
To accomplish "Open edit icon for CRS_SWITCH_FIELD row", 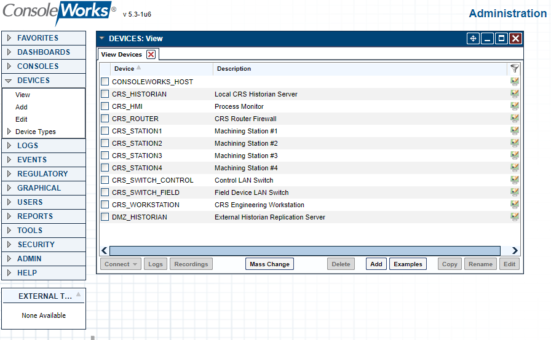I will pos(515,192).
